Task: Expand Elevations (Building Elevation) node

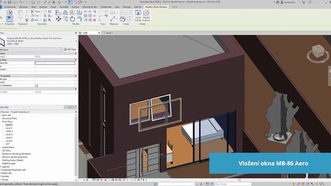Action: coord(16,154)
